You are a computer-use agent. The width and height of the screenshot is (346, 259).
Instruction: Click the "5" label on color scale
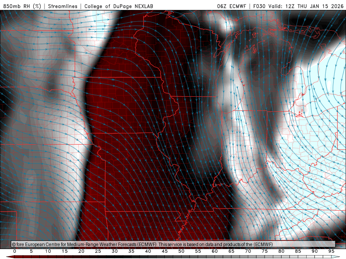point(31,251)
